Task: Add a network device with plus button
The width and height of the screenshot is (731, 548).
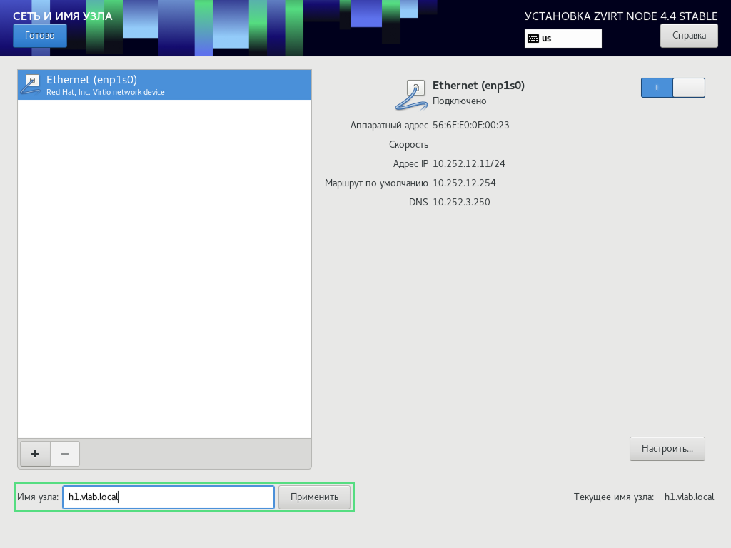Action: click(x=35, y=453)
